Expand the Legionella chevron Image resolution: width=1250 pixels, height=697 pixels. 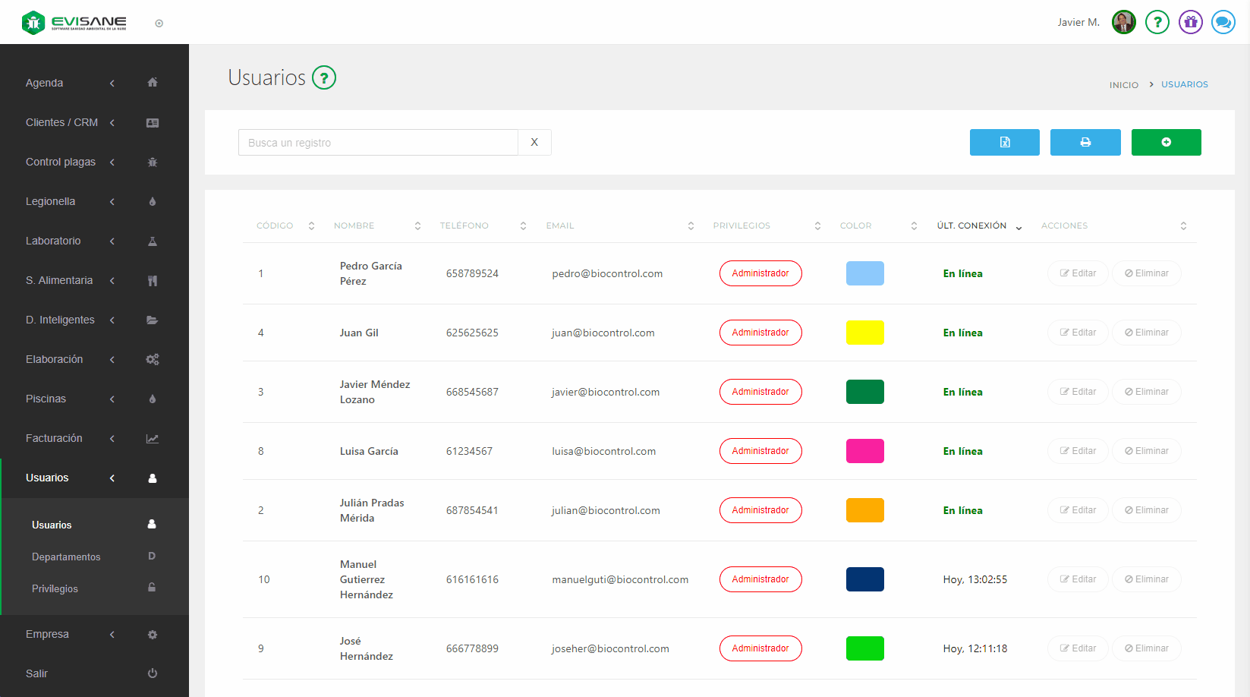pos(112,201)
